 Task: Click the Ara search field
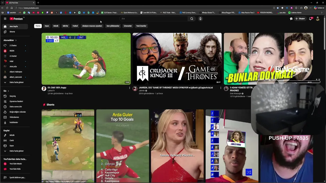154,19
